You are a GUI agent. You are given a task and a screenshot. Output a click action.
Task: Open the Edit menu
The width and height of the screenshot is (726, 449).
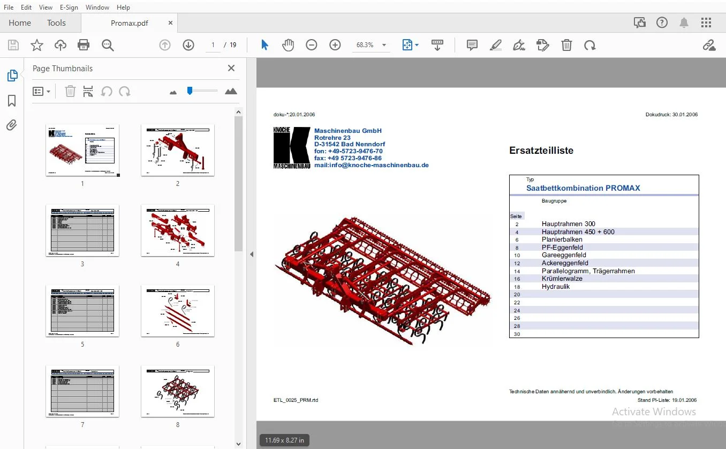tap(26, 7)
